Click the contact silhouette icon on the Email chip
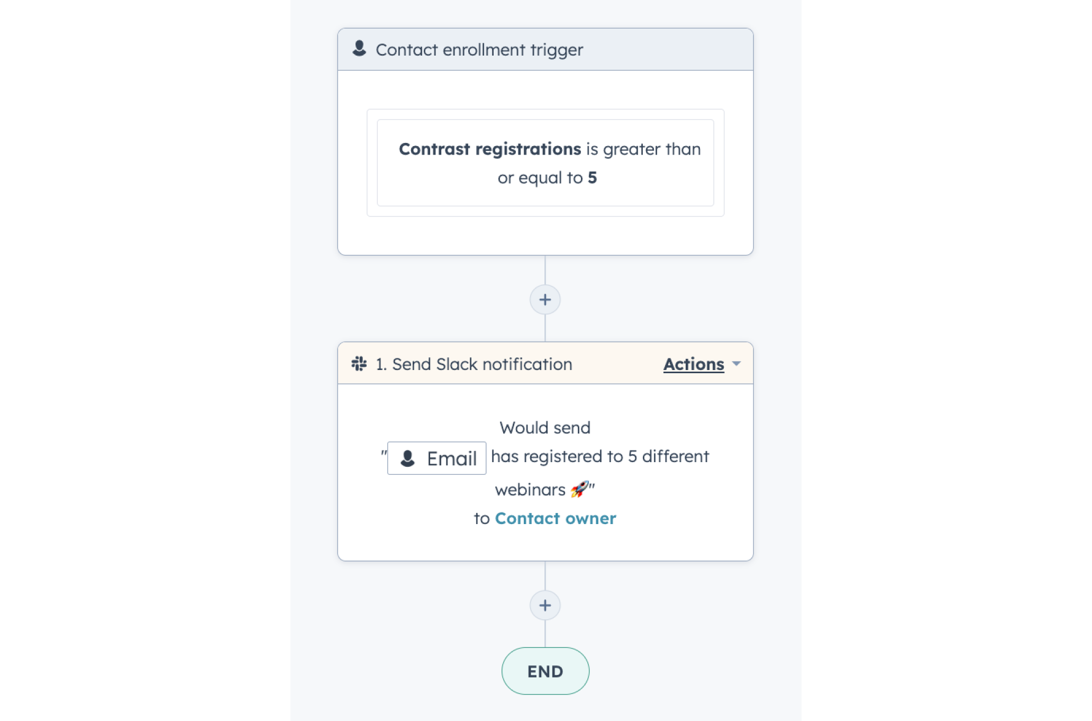Viewport: 1092px width, 721px height. 407,457
